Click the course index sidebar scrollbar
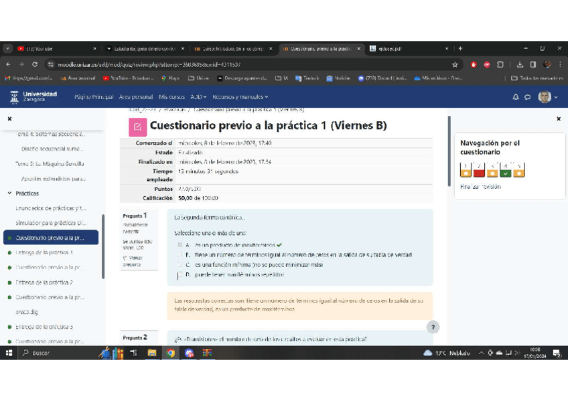Image resolution: width=568 pixels, height=401 pixels. coord(103,246)
